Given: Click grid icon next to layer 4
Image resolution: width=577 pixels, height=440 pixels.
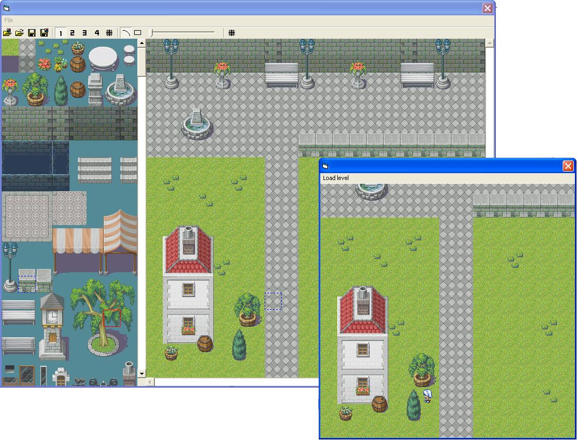Looking at the screenshot, I should (109, 33).
